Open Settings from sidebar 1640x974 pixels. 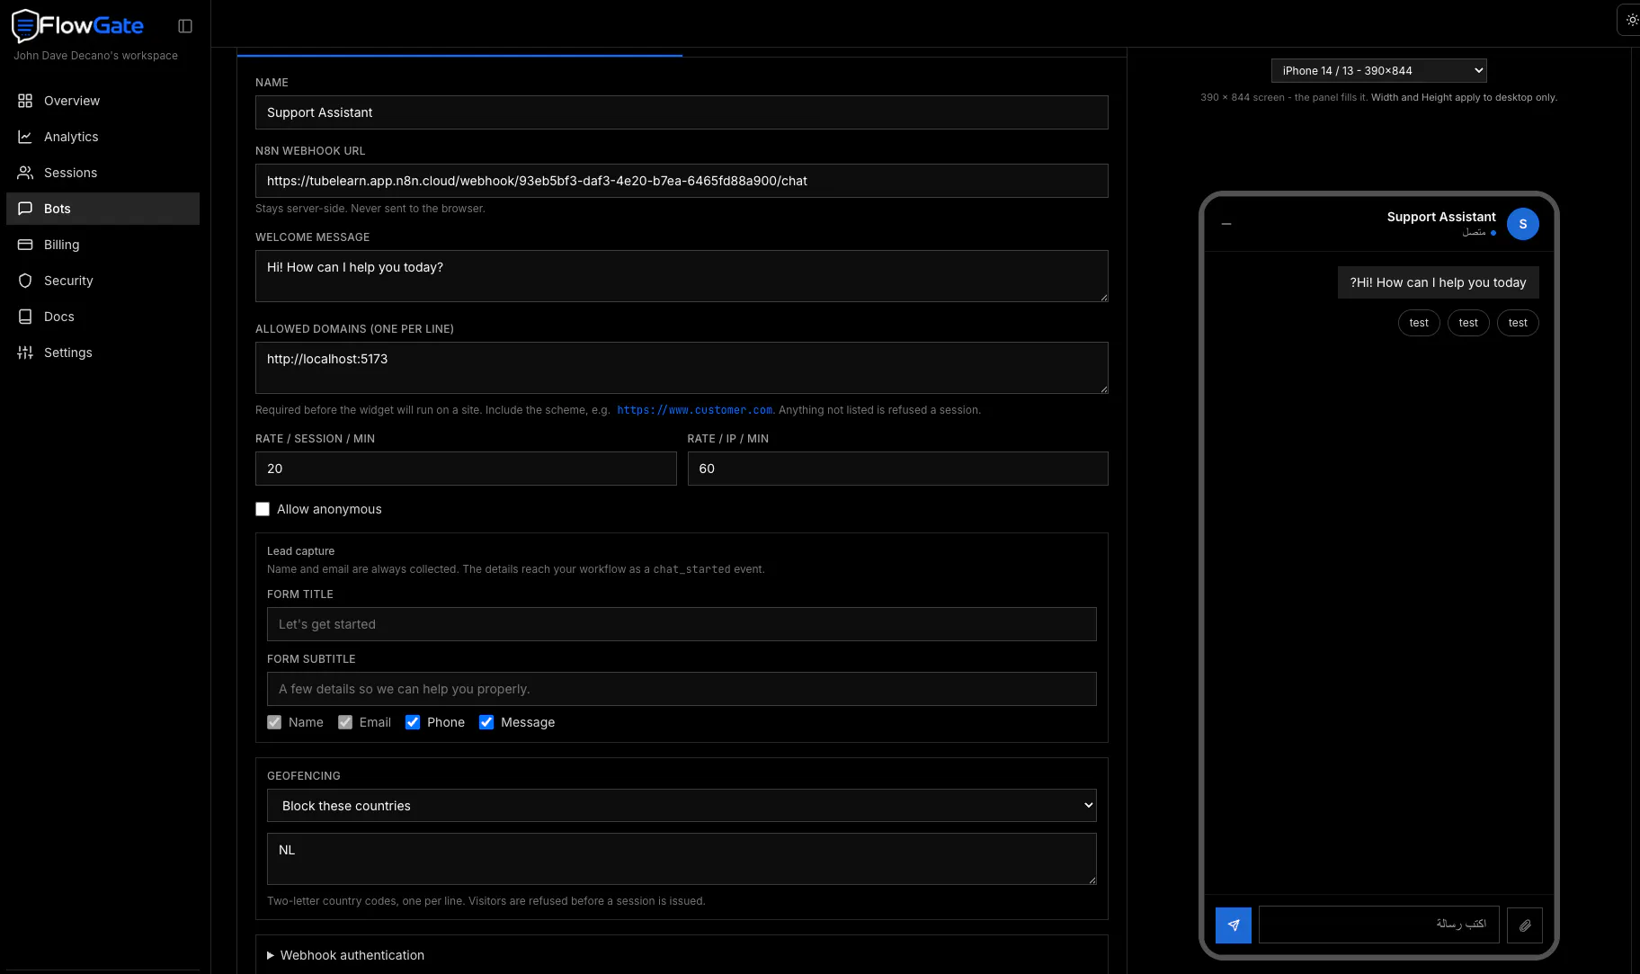click(102, 353)
